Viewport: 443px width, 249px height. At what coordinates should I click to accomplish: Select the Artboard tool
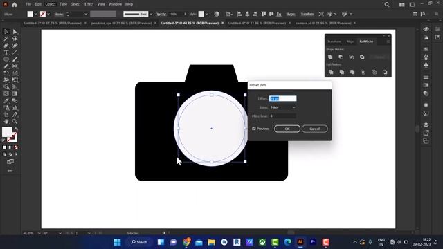tap(6, 115)
